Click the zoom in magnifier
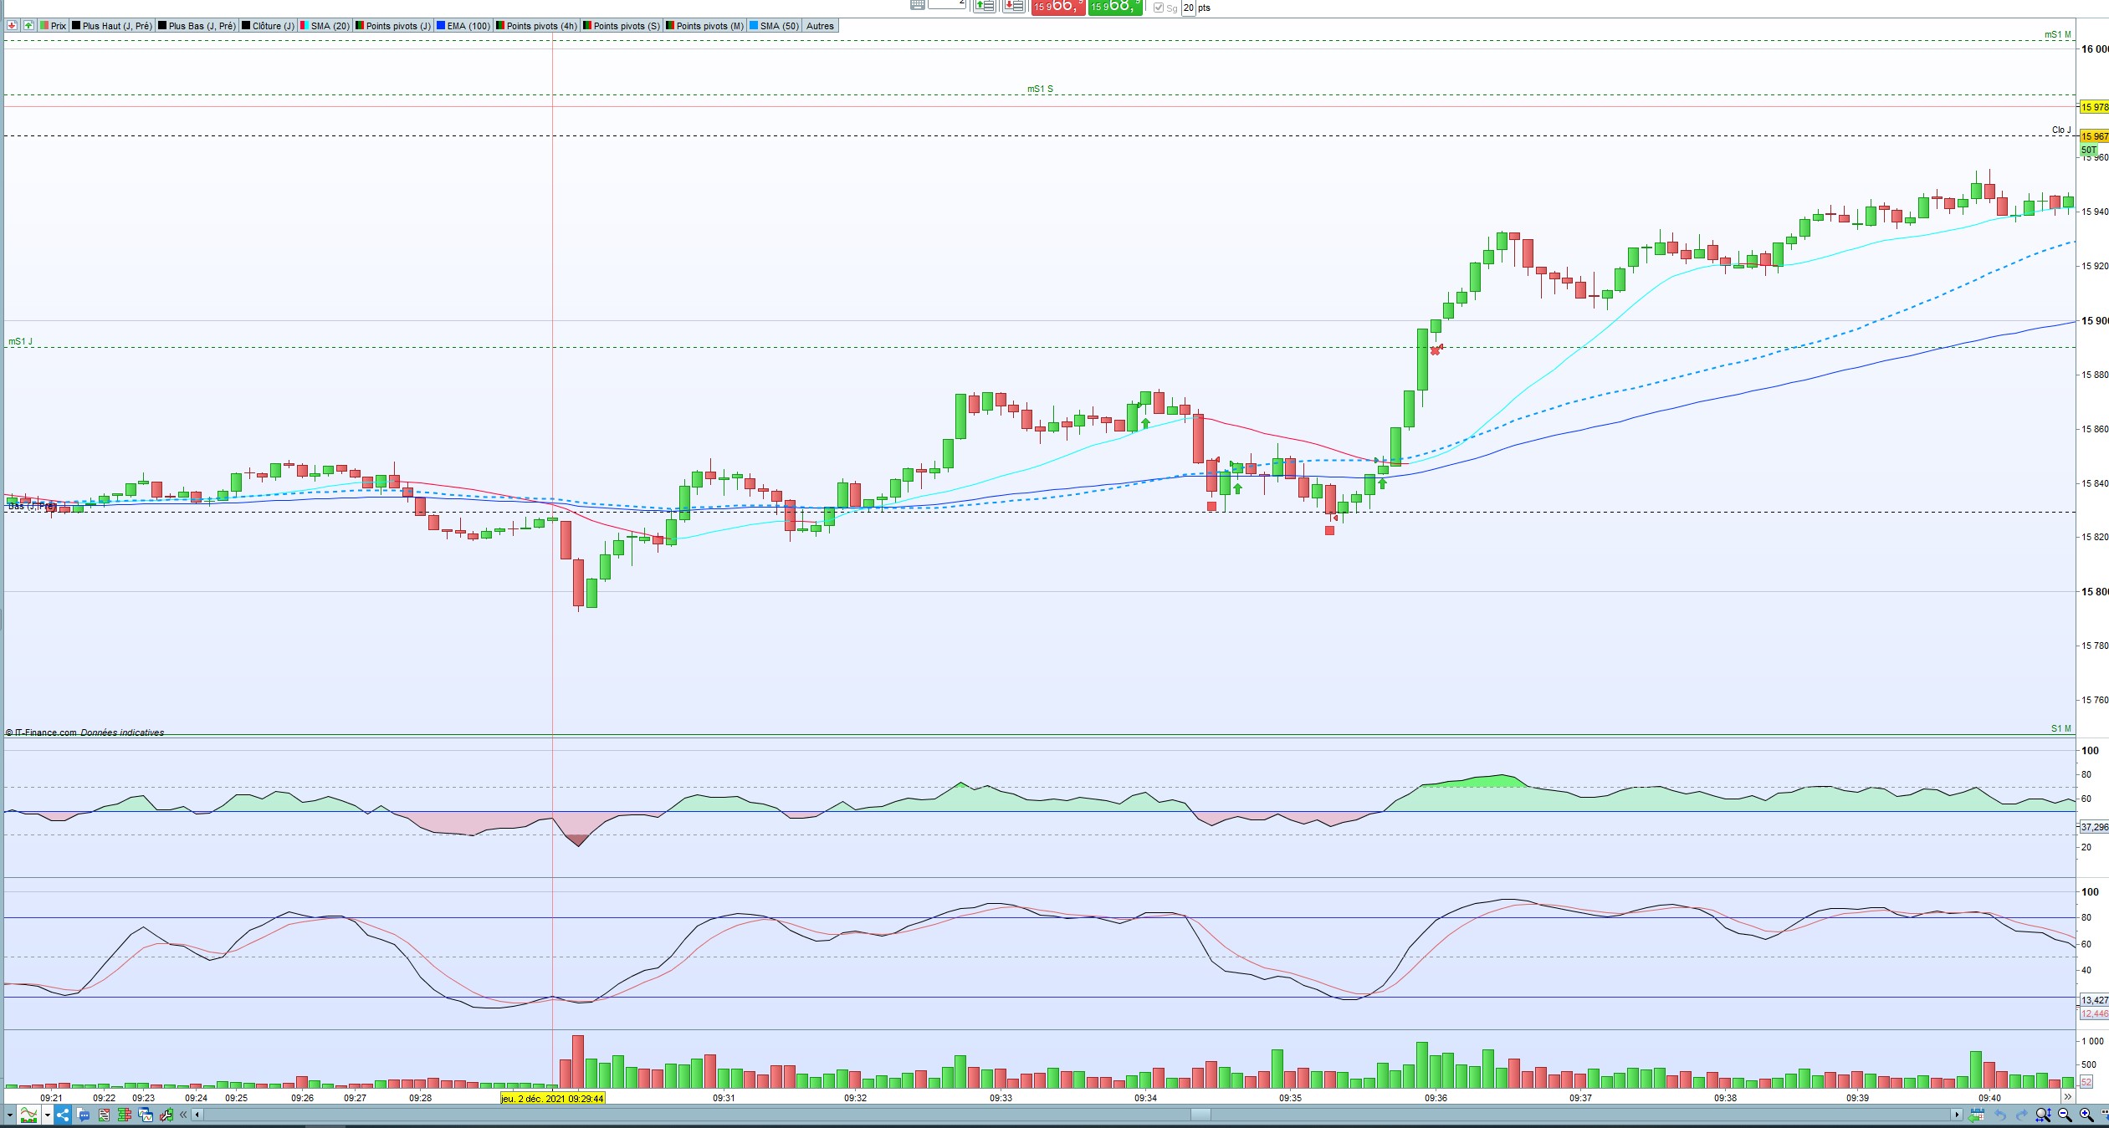 [x=2086, y=1115]
